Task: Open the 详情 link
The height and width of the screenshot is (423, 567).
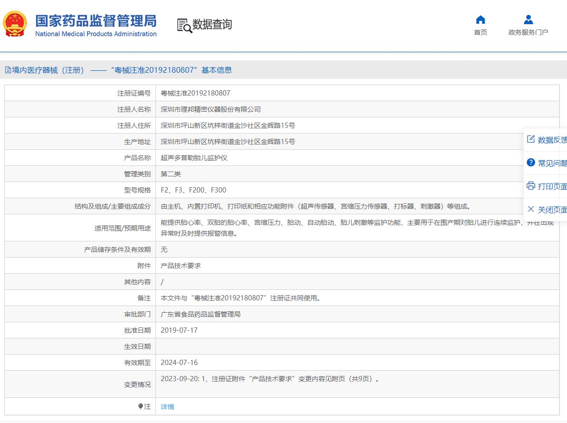Action: pos(167,407)
